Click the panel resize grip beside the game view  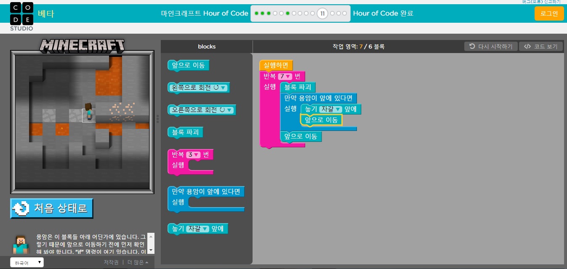pyautogui.click(x=157, y=119)
